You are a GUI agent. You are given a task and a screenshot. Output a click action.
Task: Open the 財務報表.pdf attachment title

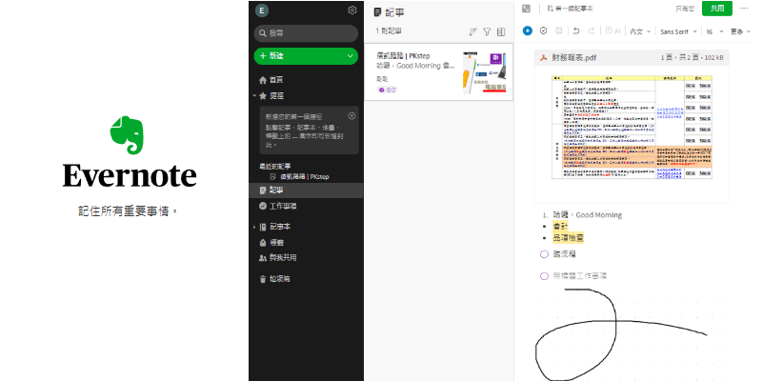coord(574,58)
